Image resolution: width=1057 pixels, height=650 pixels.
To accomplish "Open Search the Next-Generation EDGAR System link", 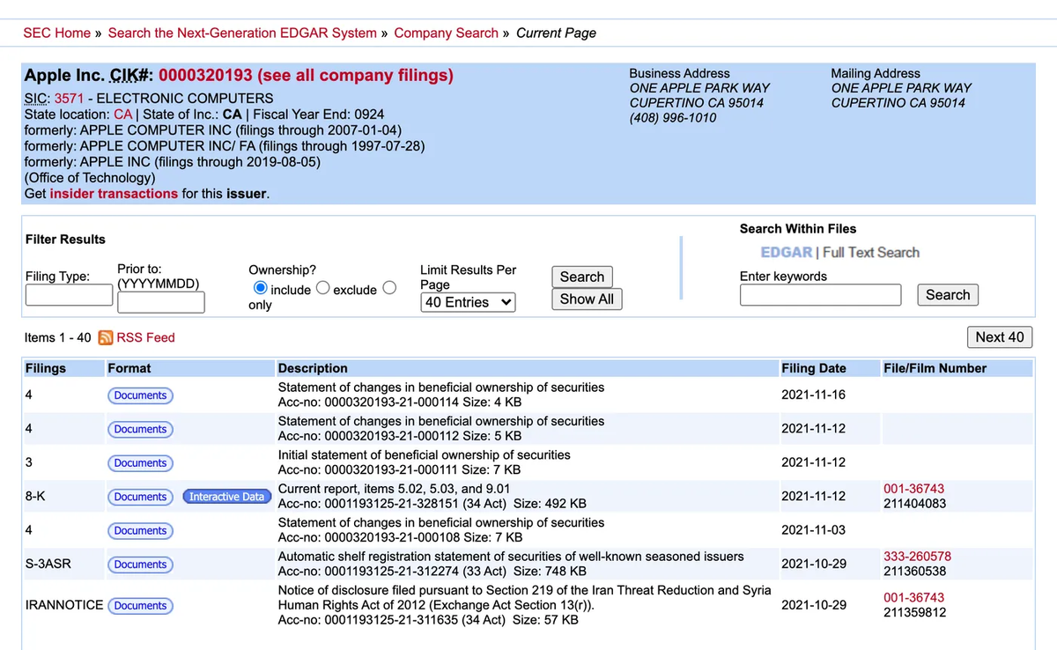I will [242, 33].
